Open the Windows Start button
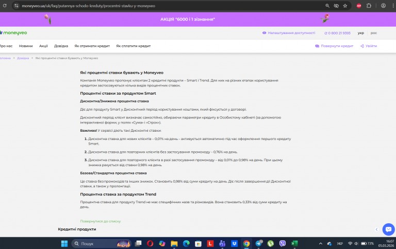The height and width of the screenshot is (249, 396). [64, 243]
